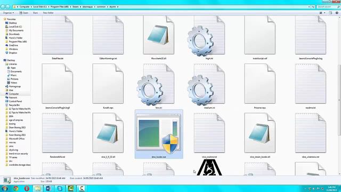Select the skse_steam_loader.dll file

click(260, 135)
